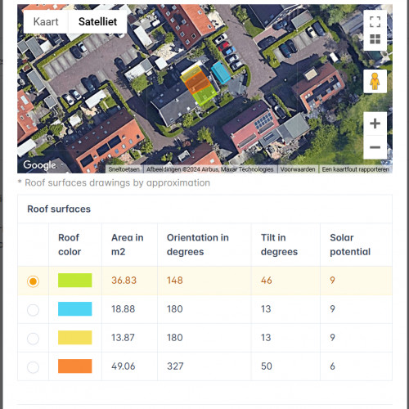The image size is (409, 409).
Task: Select the blue roof surface radio button
Action: pyautogui.click(x=33, y=310)
